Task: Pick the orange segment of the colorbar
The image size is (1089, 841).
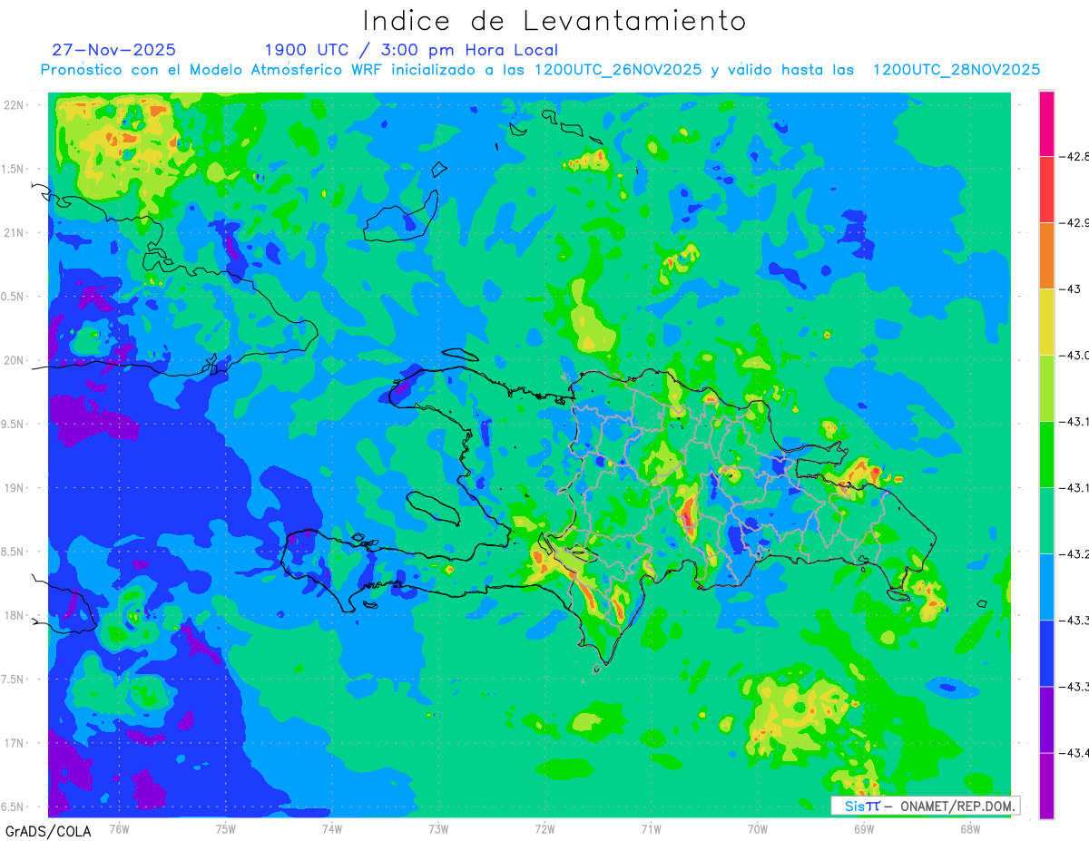Action: coord(1046,256)
